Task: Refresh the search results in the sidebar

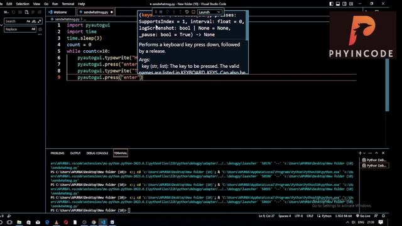Action: click(13, 12)
